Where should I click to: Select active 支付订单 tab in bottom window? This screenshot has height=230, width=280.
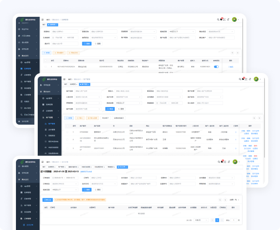coord(122,167)
